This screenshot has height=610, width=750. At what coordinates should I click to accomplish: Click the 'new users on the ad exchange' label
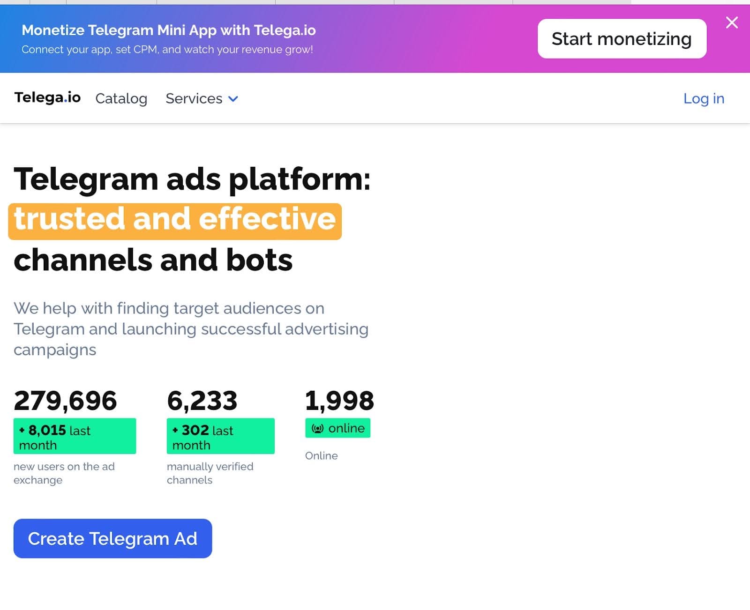tap(64, 473)
